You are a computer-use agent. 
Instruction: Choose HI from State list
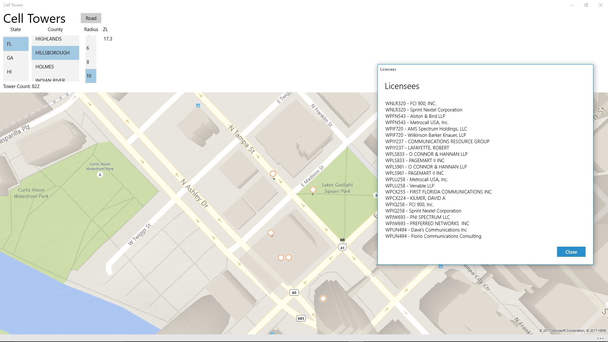click(x=16, y=72)
